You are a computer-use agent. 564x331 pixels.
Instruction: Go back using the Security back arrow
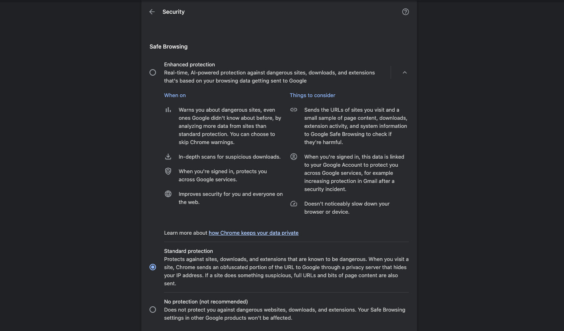[x=152, y=12]
